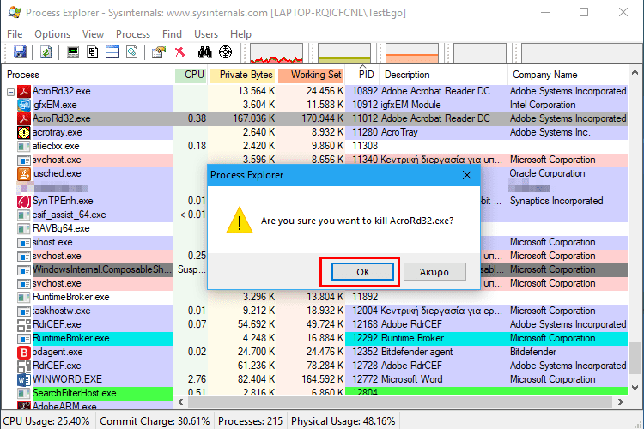Toggle the Show Lower Pane icon
The image size is (644, 429).
[x=112, y=52]
